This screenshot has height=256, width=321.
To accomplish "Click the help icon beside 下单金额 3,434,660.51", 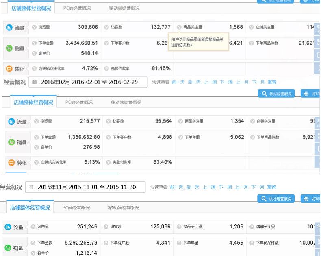I will 34,43.
